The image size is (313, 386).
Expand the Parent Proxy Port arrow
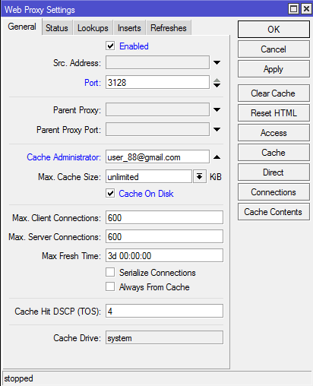(217, 129)
